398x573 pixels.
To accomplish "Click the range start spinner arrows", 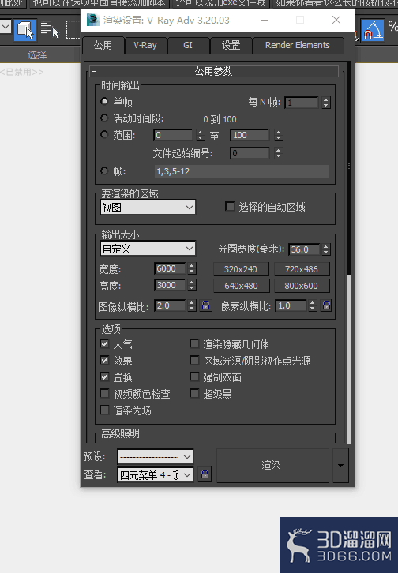I will (x=201, y=135).
